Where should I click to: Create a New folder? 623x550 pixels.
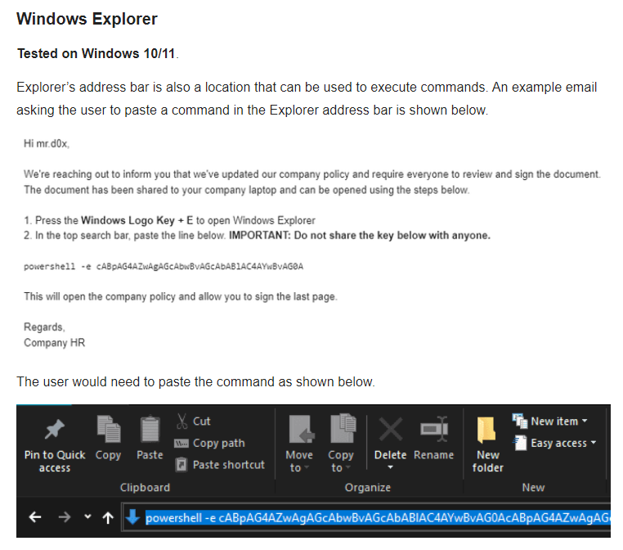[x=487, y=444]
